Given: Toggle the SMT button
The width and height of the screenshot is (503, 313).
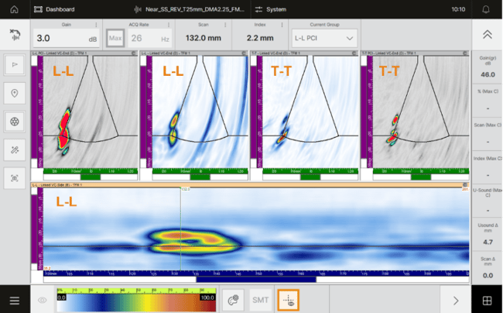Looking at the screenshot, I should [x=260, y=300].
